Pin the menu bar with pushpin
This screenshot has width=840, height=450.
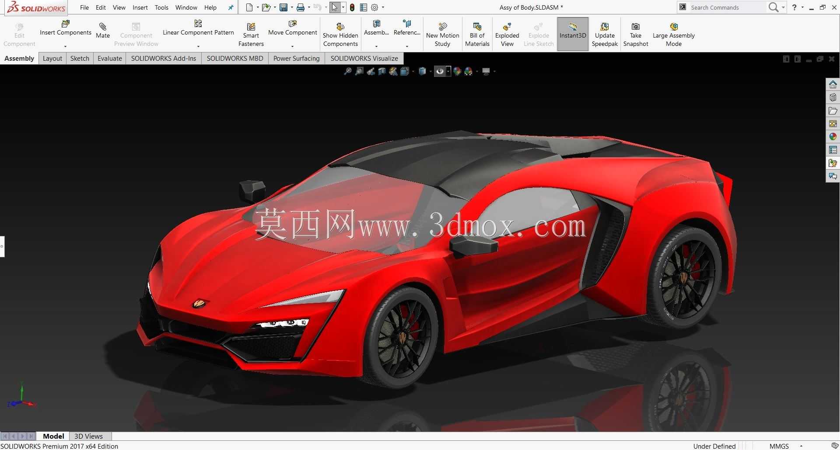(231, 7)
